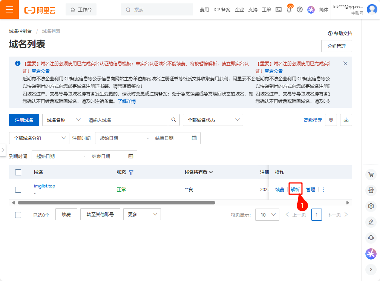Image resolution: width=380 pixels, height=281 pixels.
Task: Open the sidebar settings gear icon
Action: 371,206
